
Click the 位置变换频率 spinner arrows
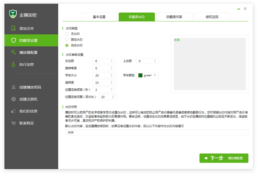click(111, 90)
